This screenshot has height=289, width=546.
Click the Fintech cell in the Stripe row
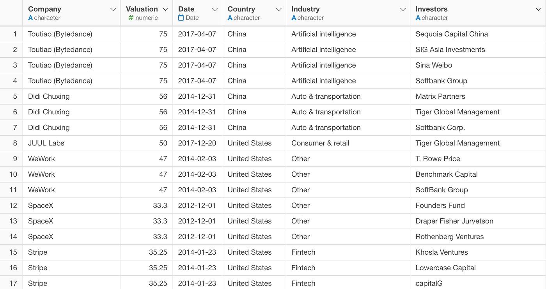click(x=303, y=252)
